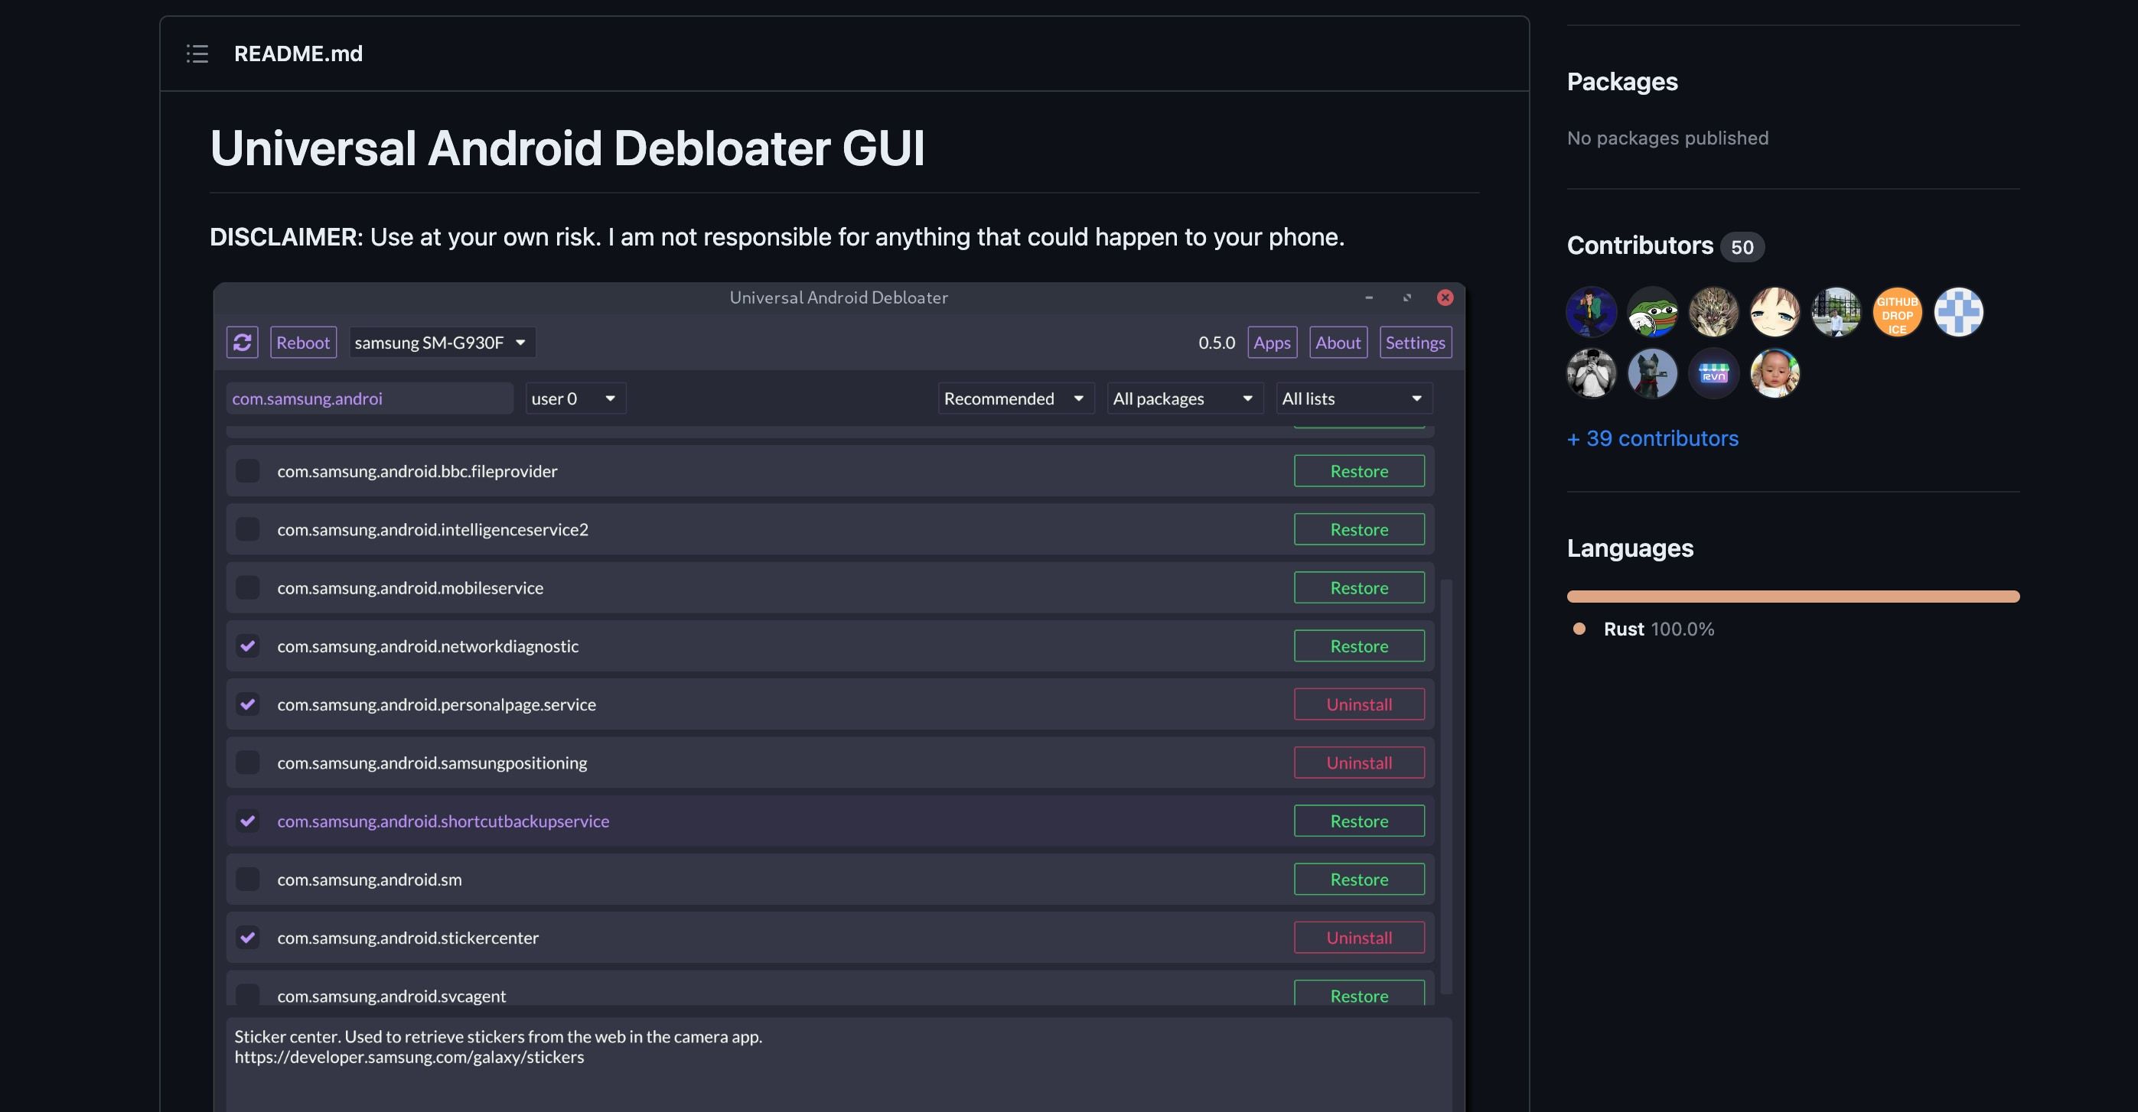The width and height of the screenshot is (2138, 1112).
Task: Click the blue cross contributor avatar
Action: point(1959,312)
